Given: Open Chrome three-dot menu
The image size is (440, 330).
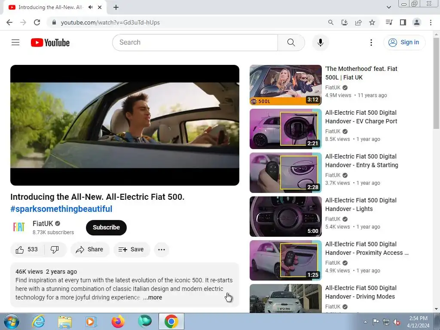Looking at the screenshot, I should click(431, 22).
